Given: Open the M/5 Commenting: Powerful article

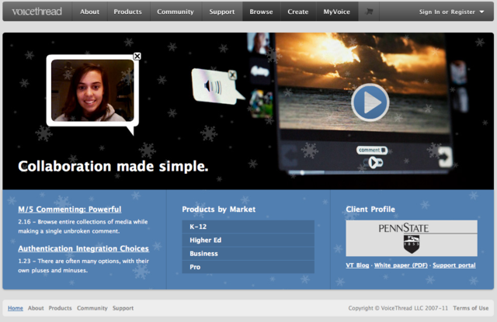Looking at the screenshot, I should tap(70, 209).
